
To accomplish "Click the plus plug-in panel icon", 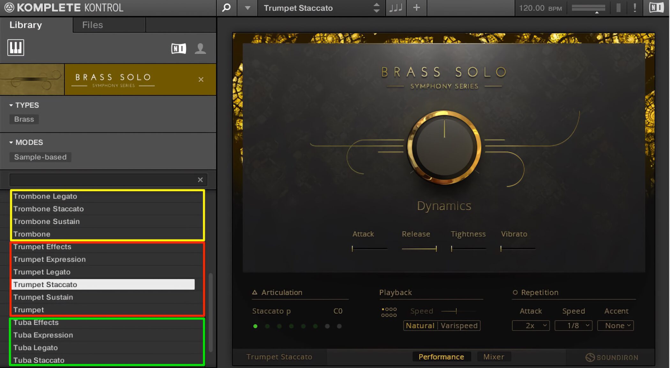I will click(x=416, y=8).
